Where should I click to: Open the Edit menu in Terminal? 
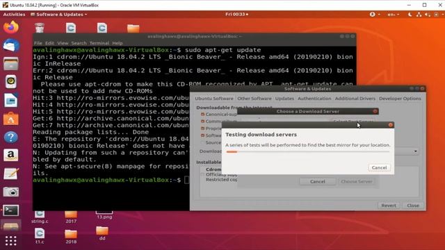pyautogui.click(x=49, y=43)
